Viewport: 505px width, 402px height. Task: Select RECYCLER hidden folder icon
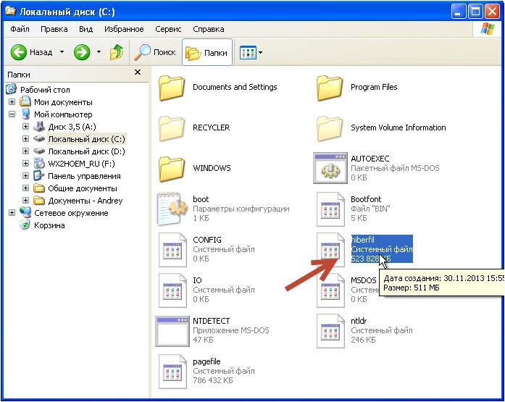pos(171,128)
